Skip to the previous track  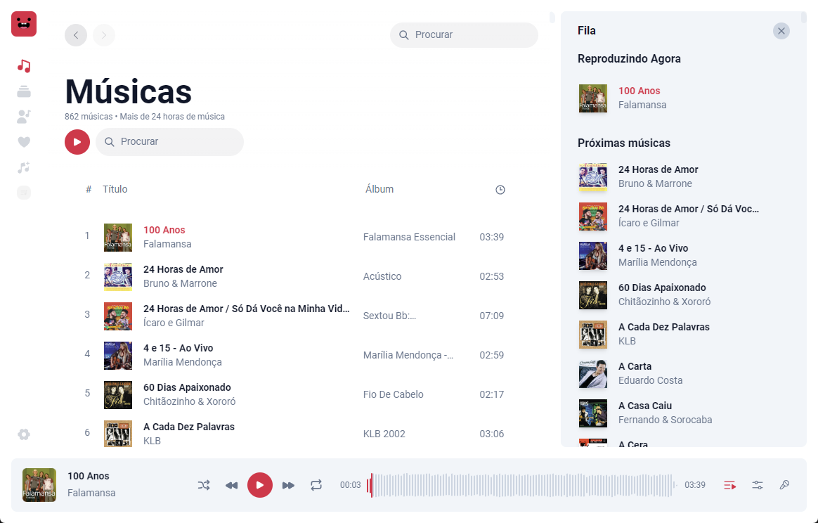coord(232,486)
